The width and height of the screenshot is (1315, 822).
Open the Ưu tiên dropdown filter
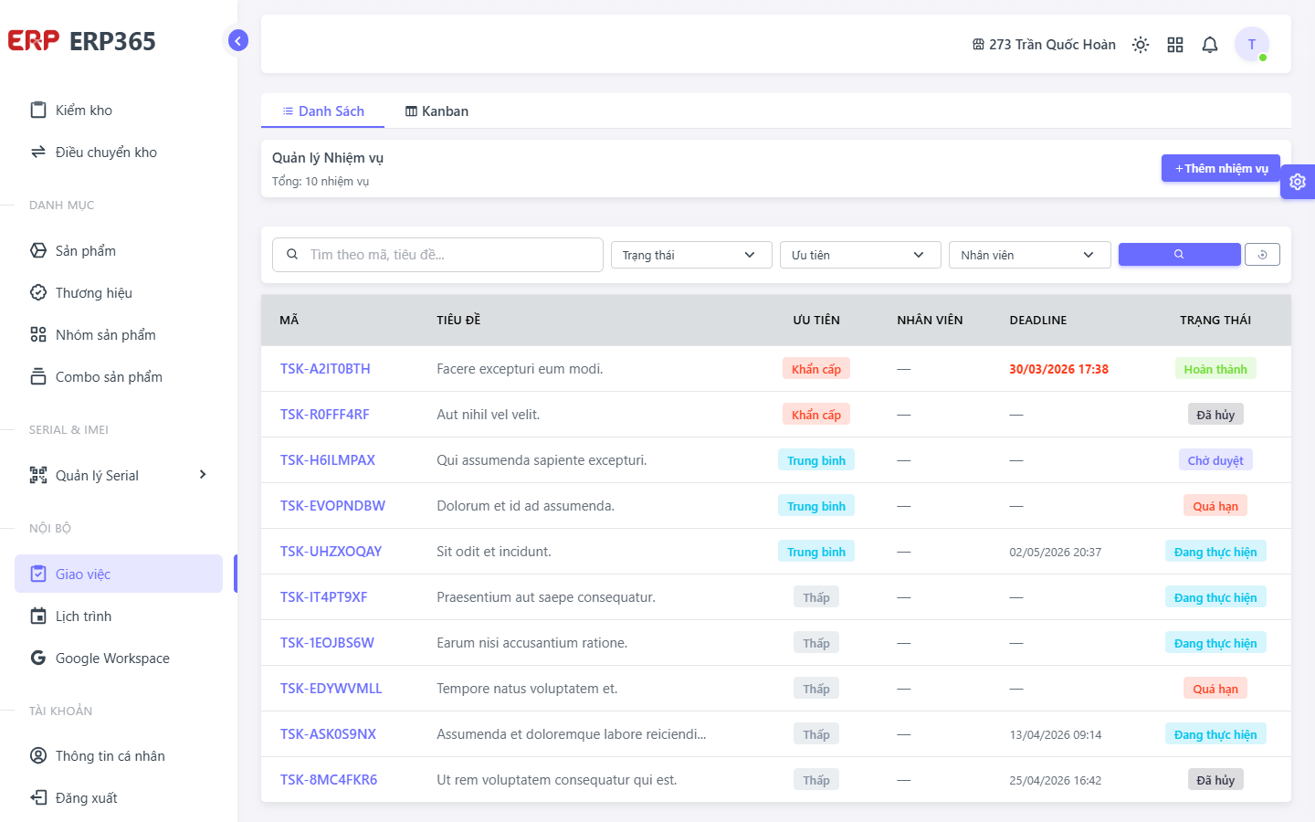pos(860,255)
